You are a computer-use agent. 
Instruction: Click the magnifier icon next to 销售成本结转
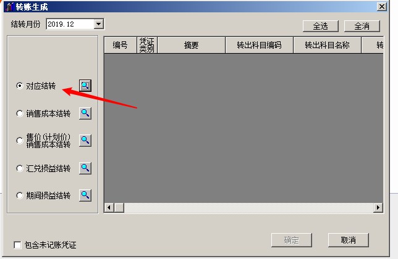click(x=85, y=113)
